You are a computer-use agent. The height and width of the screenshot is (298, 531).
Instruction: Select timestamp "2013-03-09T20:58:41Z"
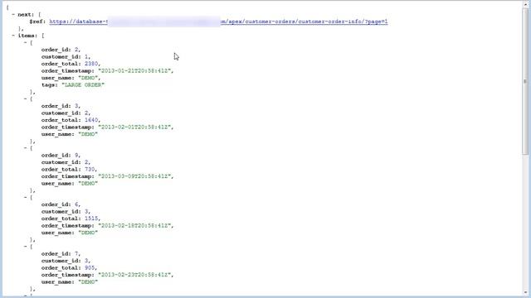tap(134, 176)
